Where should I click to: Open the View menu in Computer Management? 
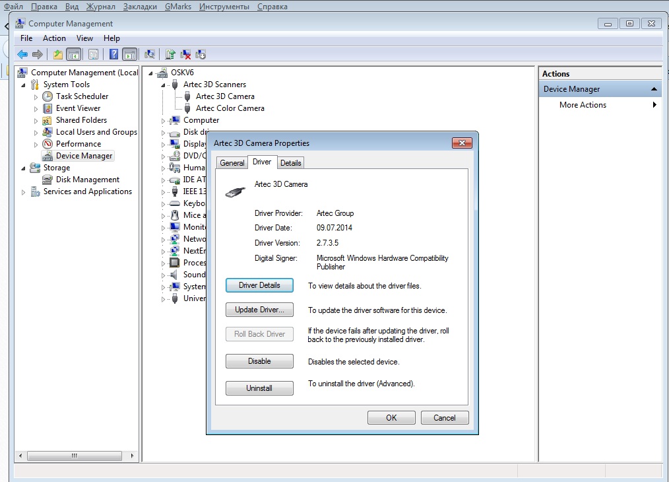pos(84,38)
